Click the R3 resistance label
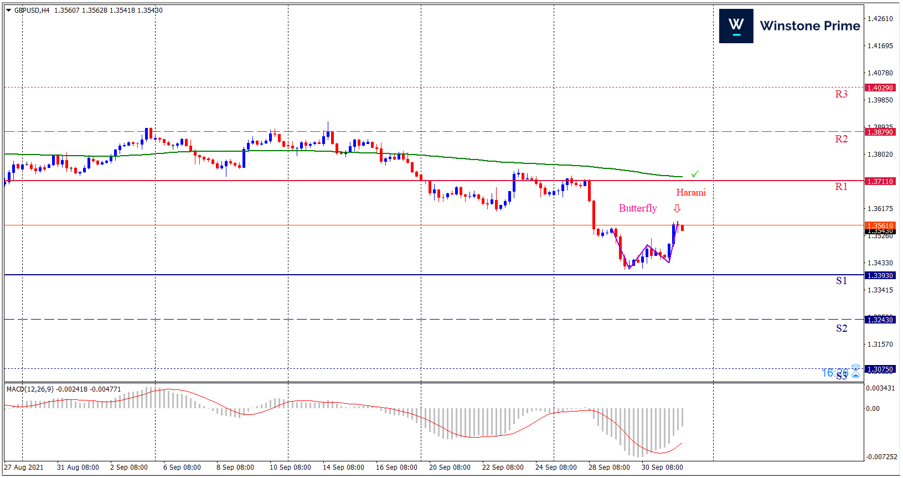 (x=841, y=94)
